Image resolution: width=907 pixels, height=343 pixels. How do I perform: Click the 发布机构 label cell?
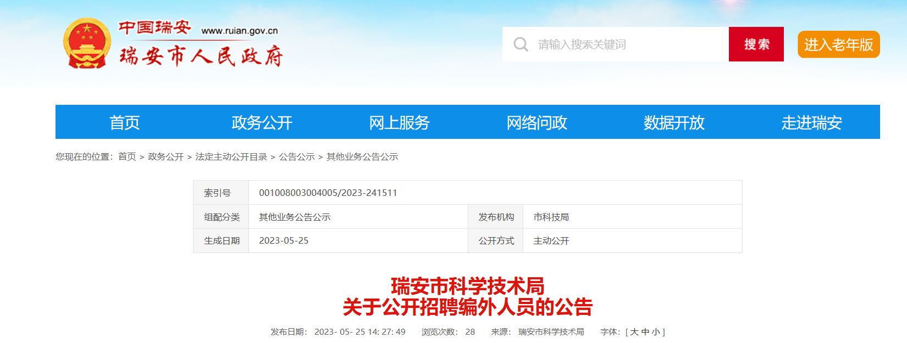coord(496,217)
